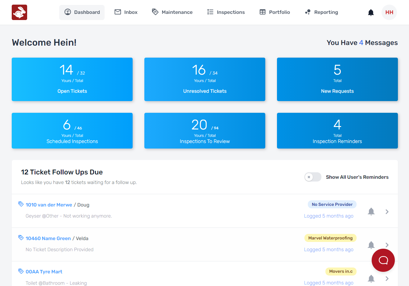
Task: Click tag icon beside 1010 van der Merwe
Action: click(21, 204)
